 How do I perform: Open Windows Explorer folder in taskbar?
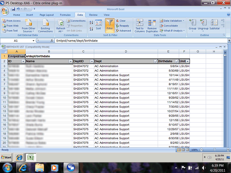(39, 168)
